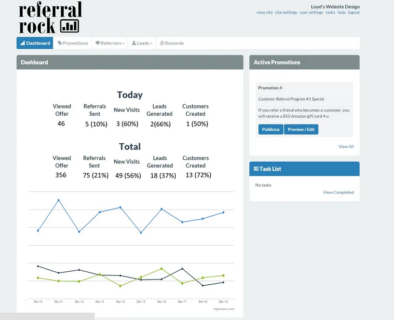Click the bar chart icon in Dashboard tab
This screenshot has height=320, width=394.
coord(23,43)
